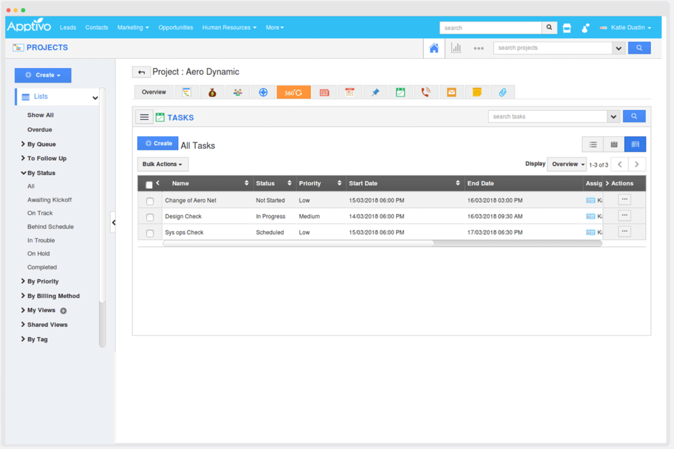Open Notes via the sticky note icon

click(x=477, y=92)
